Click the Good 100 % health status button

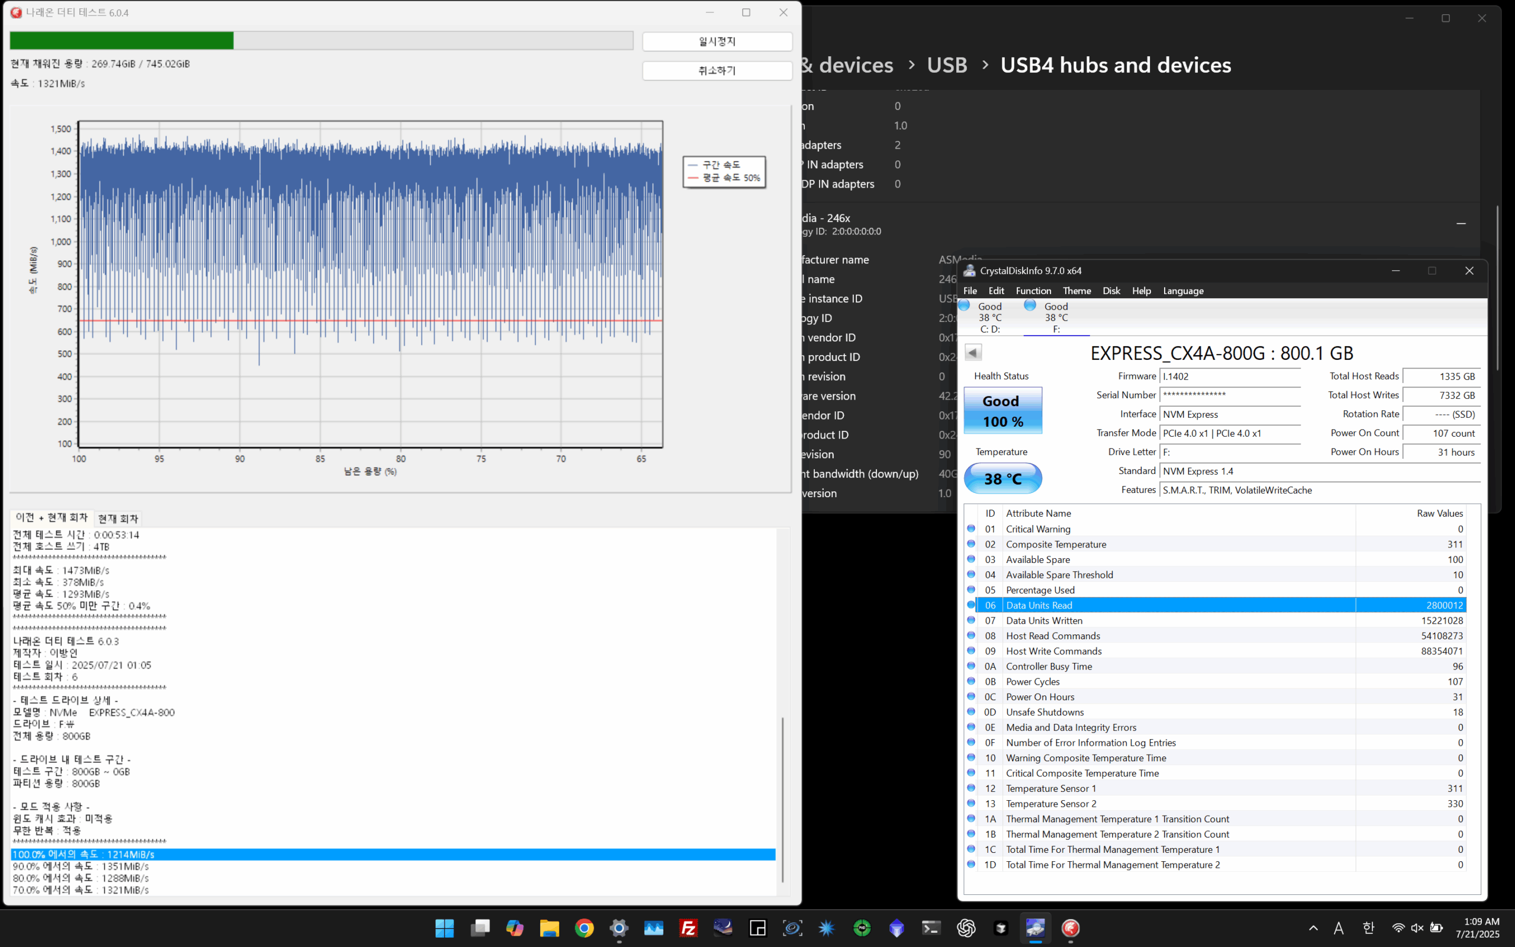click(x=1003, y=410)
